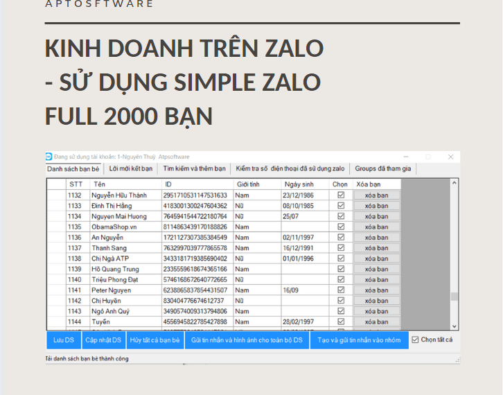
Task: Uncheck the Peter Nguyen row checkbox
Action: point(341,290)
